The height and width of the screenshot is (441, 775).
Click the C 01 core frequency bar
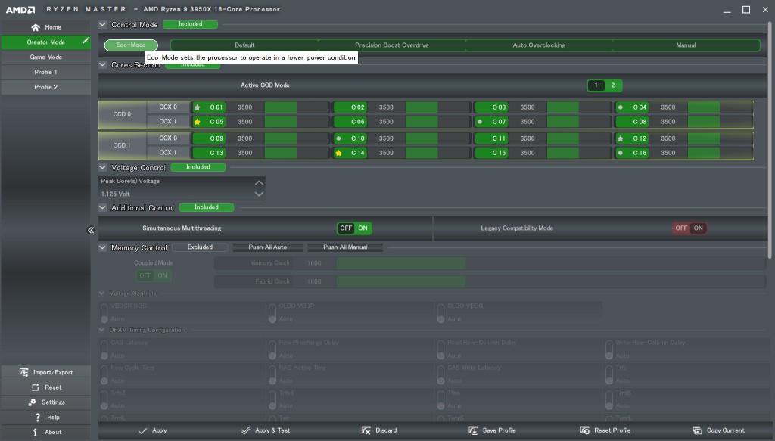point(280,107)
